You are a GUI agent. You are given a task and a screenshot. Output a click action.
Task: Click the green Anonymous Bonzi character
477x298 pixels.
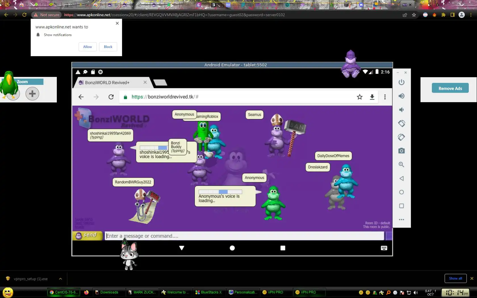pos(273,203)
